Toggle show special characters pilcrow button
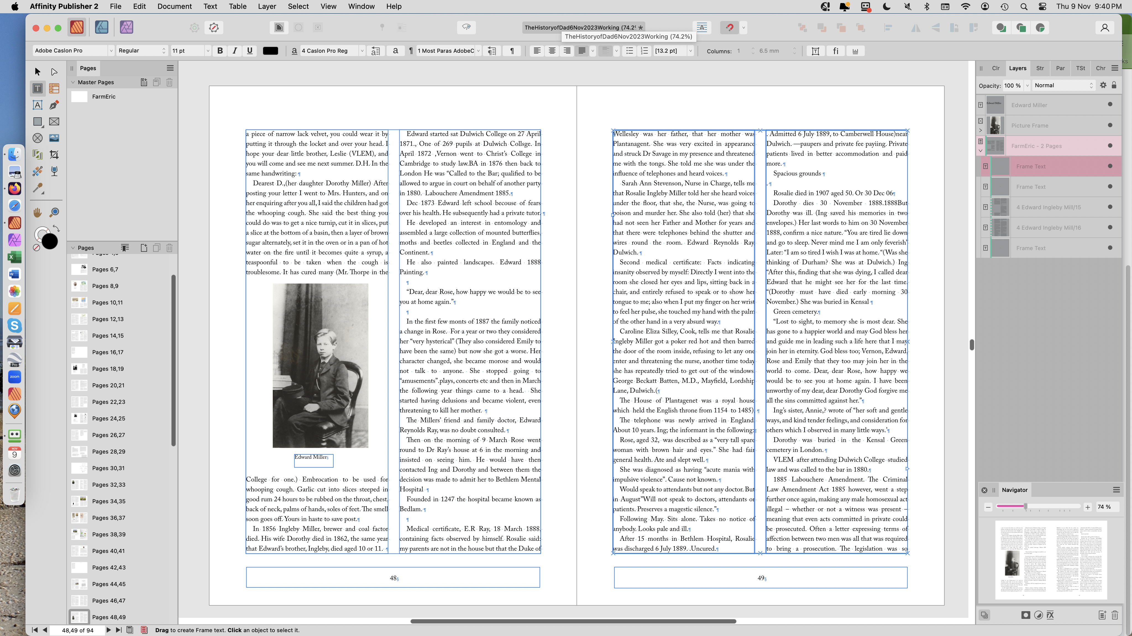This screenshot has height=636, width=1132. (512, 51)
